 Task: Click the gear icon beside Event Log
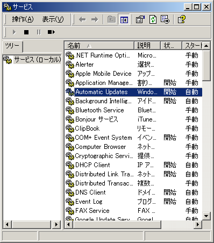(x=70, y=202)
